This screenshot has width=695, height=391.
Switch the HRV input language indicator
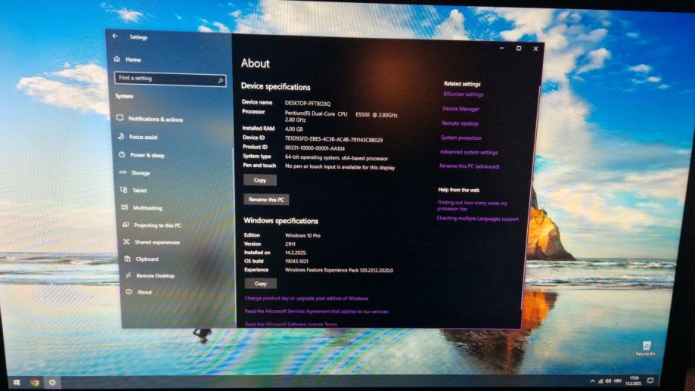(x=617, y=381)
